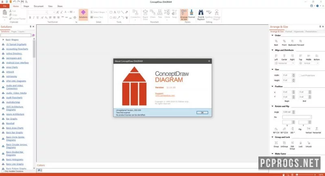Choose the Chain flowchart tool

(153, 14)
